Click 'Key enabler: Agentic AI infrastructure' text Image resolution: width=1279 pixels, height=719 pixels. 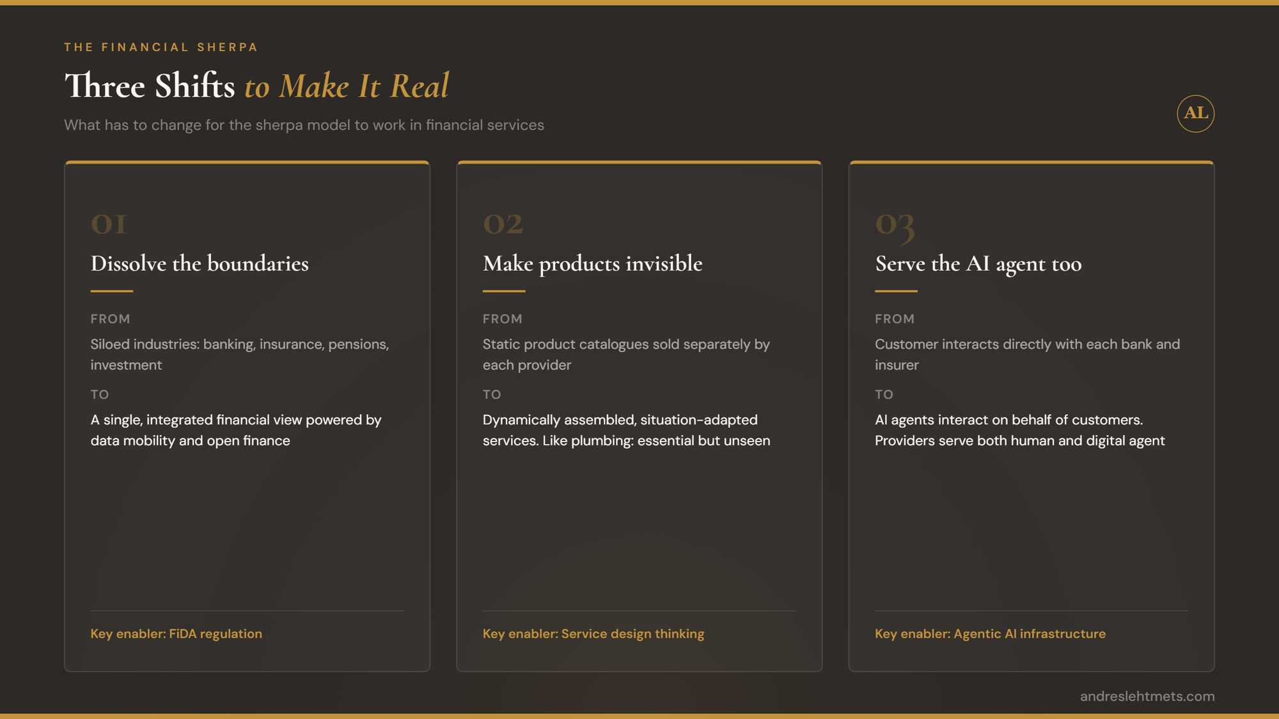coord(989,633)
